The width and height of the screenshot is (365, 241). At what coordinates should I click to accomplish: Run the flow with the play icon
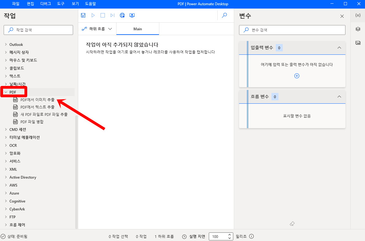(93, 15)
